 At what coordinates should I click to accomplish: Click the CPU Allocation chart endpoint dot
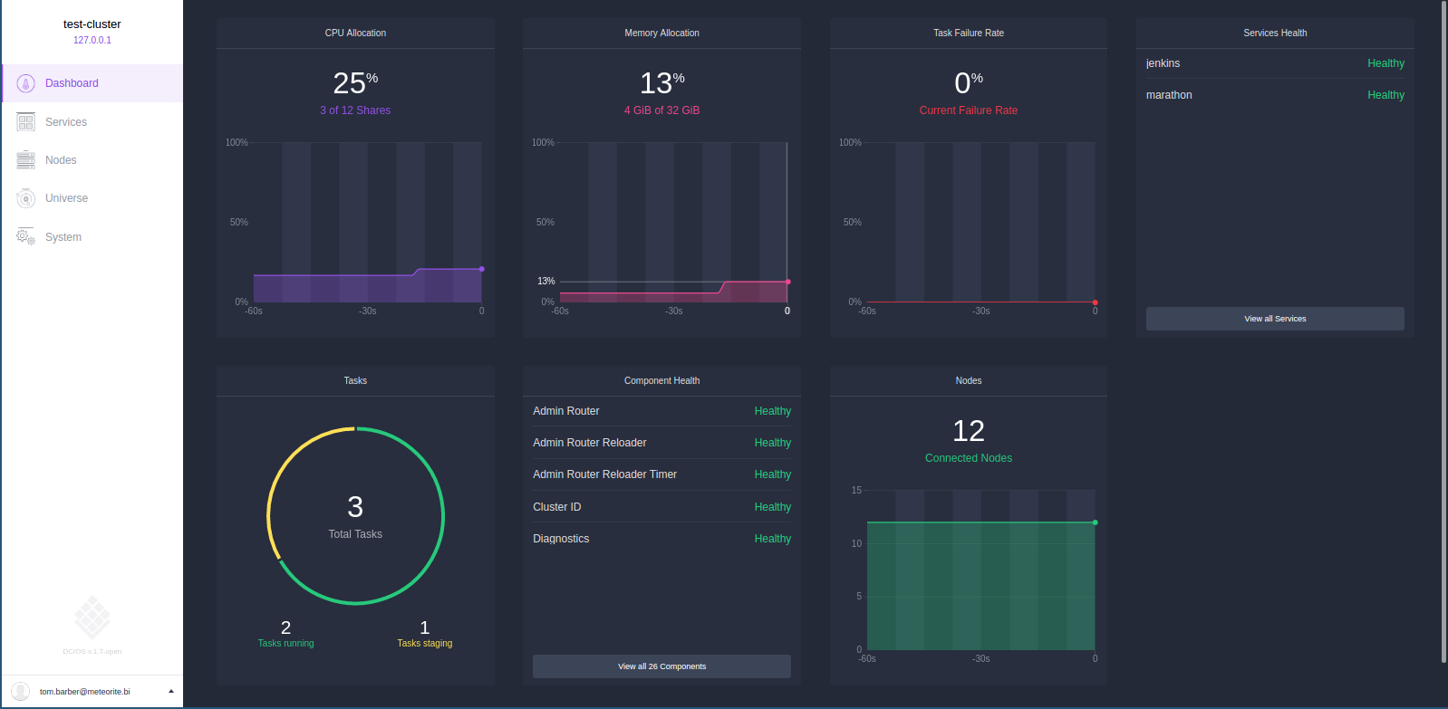click(x=482, y=269)
